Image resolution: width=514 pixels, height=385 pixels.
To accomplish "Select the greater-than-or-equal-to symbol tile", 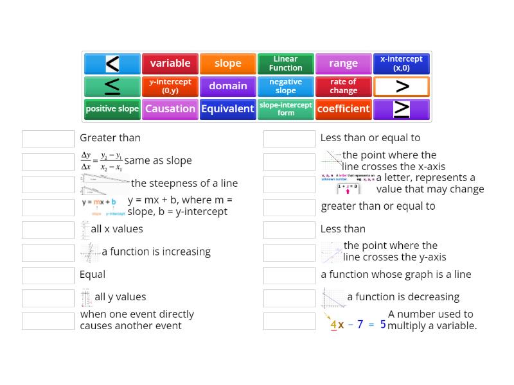I will click(x=401, y=109).
